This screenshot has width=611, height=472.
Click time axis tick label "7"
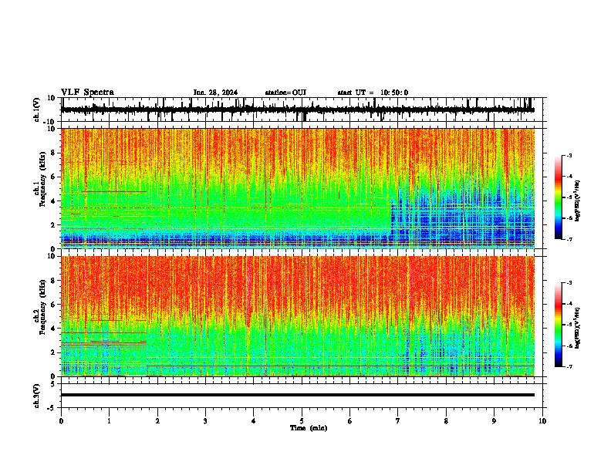(x=398, y=421)
